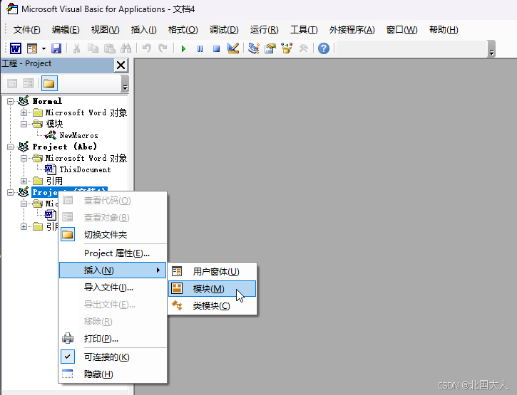Expand Microsoft Word 对象 under Normal
The height and width of the screenshot is (395, 517).
(24, 113)
